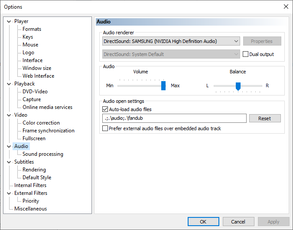Open the Color correction page
The image size is (293, 230).
point(41,123)
